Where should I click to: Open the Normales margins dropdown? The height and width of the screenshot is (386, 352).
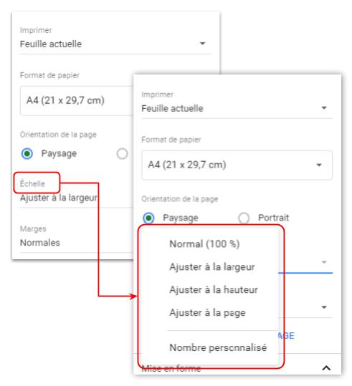tap(77, 243)
